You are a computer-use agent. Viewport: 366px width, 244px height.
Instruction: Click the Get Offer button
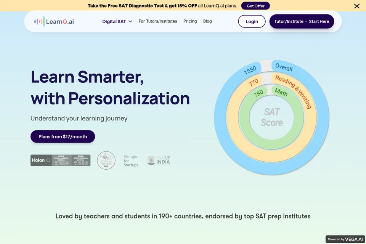255,6
